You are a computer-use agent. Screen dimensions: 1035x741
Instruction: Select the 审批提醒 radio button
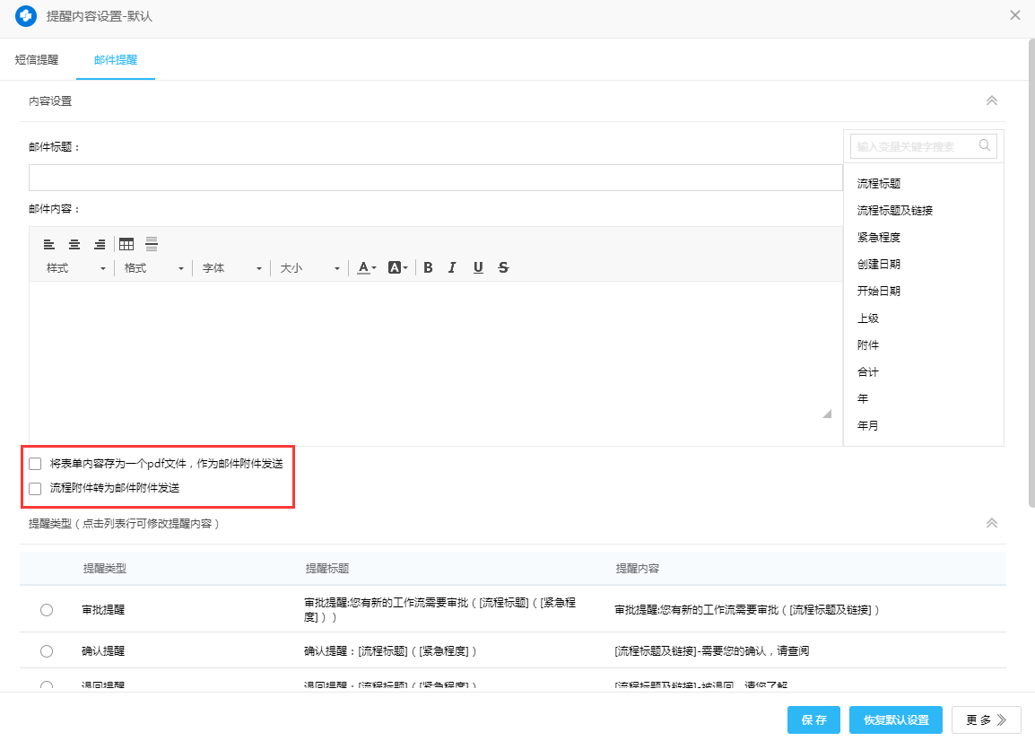tap(47, 610)
